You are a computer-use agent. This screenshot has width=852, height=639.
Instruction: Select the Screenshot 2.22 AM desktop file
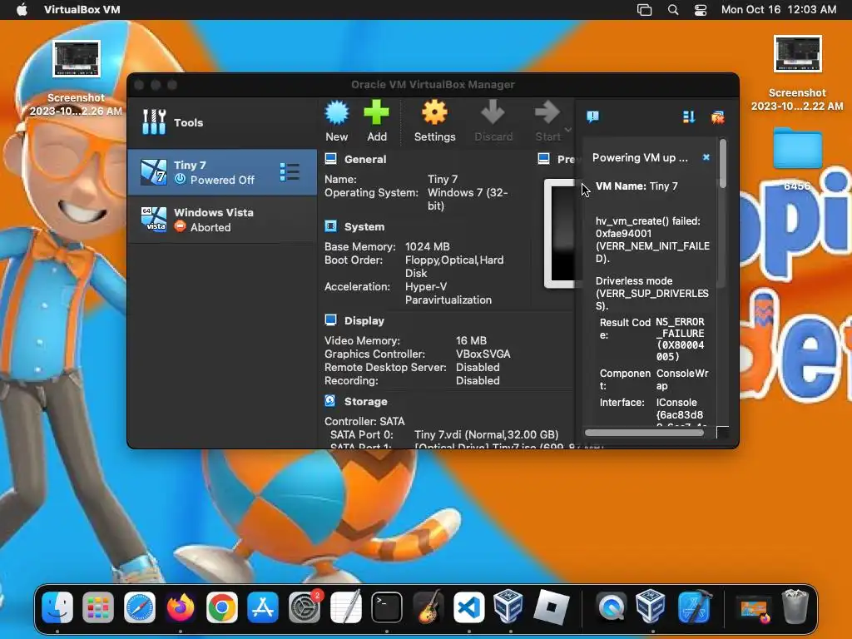coord(797,74)
